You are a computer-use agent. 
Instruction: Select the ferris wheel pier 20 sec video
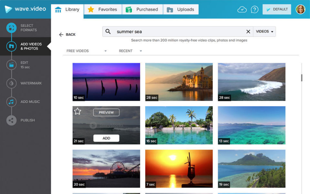tap(106, 169)
